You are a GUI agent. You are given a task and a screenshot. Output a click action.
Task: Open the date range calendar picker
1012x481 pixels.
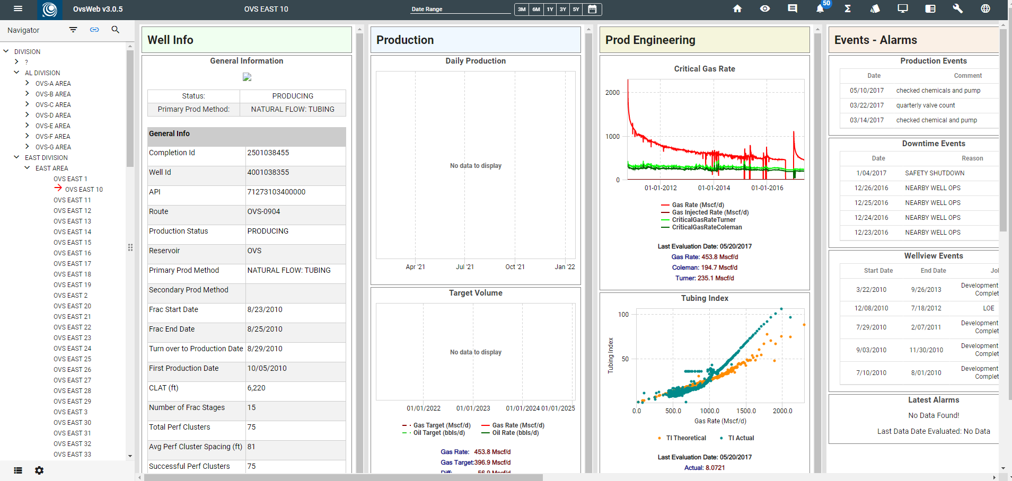(x=593, y=9)
